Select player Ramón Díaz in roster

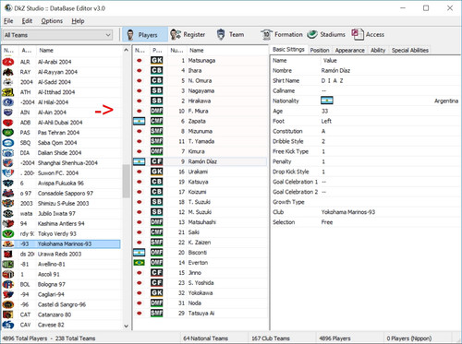[x=201, y=161]
